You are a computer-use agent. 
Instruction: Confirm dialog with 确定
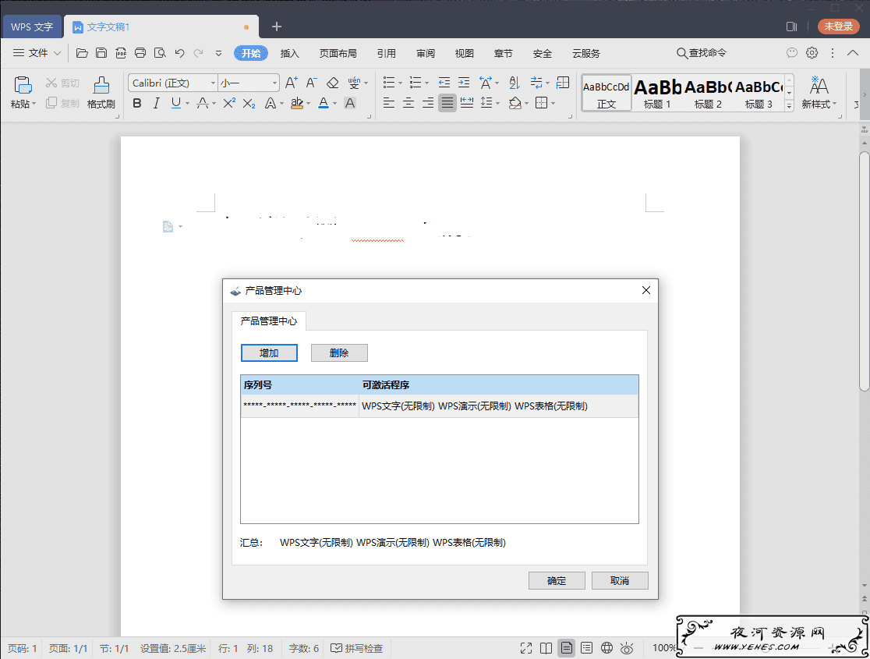click(557, 580)
